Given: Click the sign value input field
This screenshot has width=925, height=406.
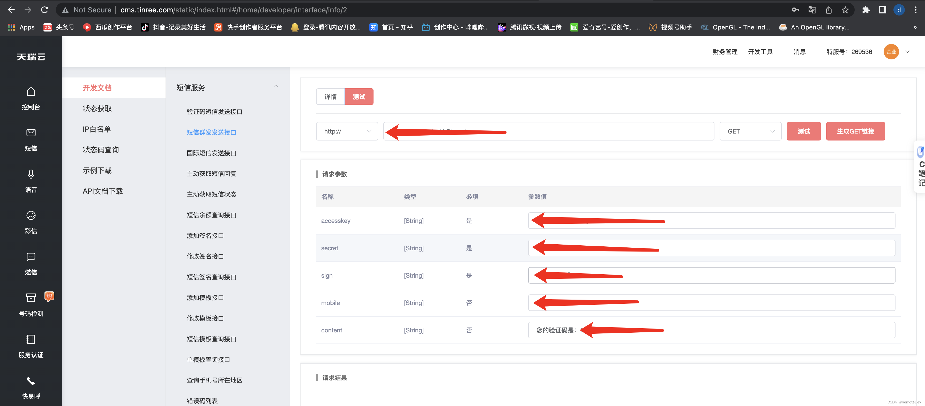Looking at the screenshot, I should tap(712, 276).
